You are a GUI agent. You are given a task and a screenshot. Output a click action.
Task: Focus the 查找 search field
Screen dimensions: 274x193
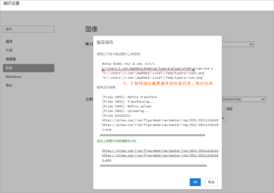pos(29,29)
